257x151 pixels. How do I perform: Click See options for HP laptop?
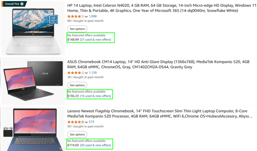77,29
